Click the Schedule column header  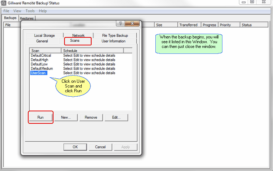(x=92, y=51)
